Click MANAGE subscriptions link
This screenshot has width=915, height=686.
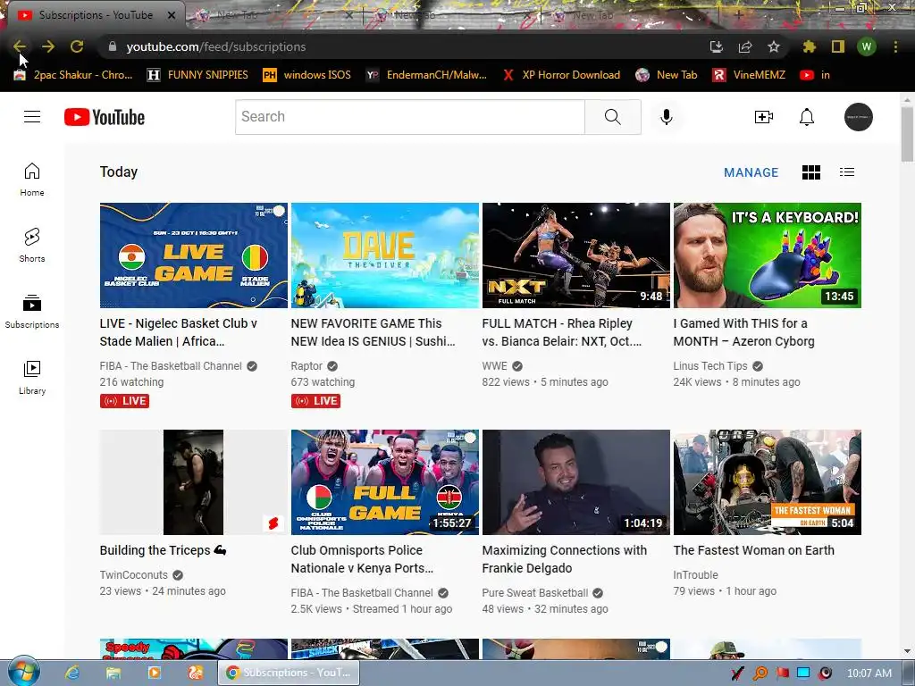pyautogui.click(x=751, y=172)
